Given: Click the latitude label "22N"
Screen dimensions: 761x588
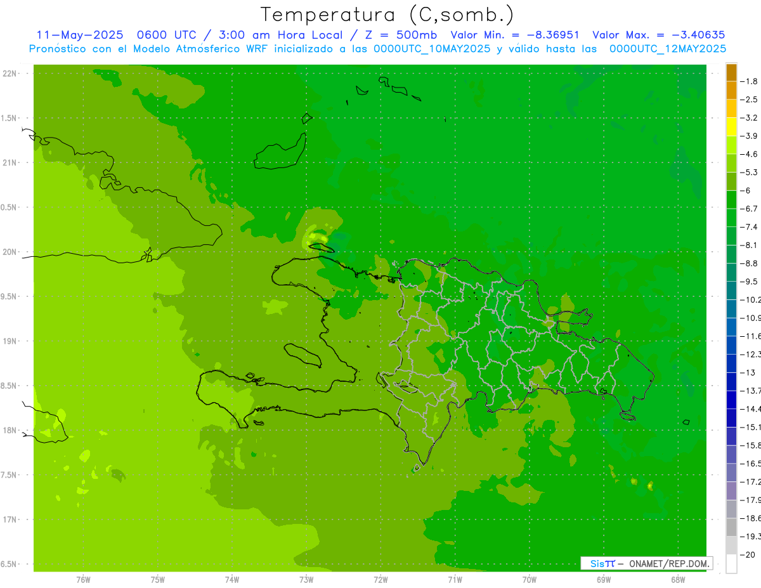Looking at the screenshot, I should 10,74.
